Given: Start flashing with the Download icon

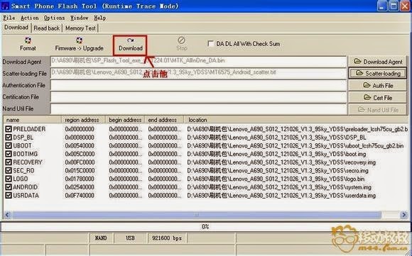Looking at the screenshot, I should tap(130, 45).
